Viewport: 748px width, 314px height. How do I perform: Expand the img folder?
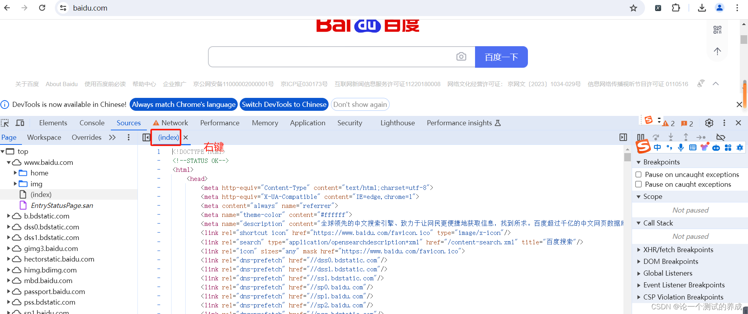tap(15, 184)
